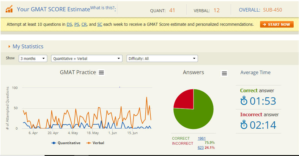Open the GMAT Practice chart hamburger menu
This screenshot has height=156, width=299.
(x=101, y=73)
